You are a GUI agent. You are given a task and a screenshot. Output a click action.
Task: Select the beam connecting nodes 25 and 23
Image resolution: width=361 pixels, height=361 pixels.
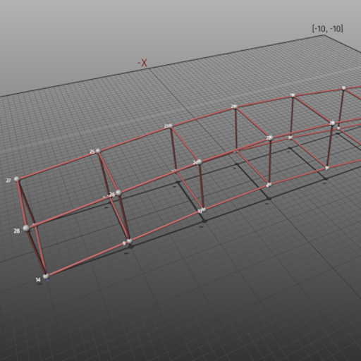click(x=135, y=138)
